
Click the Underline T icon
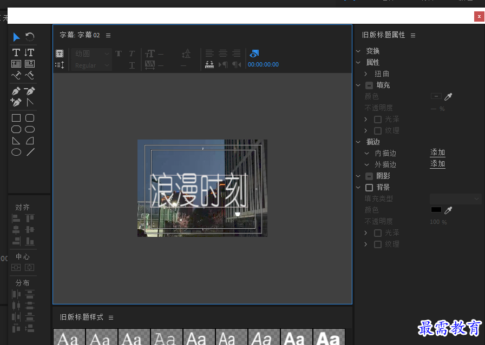coord(132,65)
